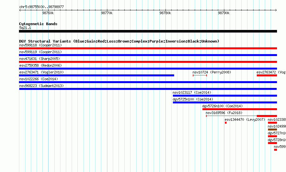286x172 pixels.
Task: Select the red esv2763472 loss bar
Action: (x=267, y=75)
